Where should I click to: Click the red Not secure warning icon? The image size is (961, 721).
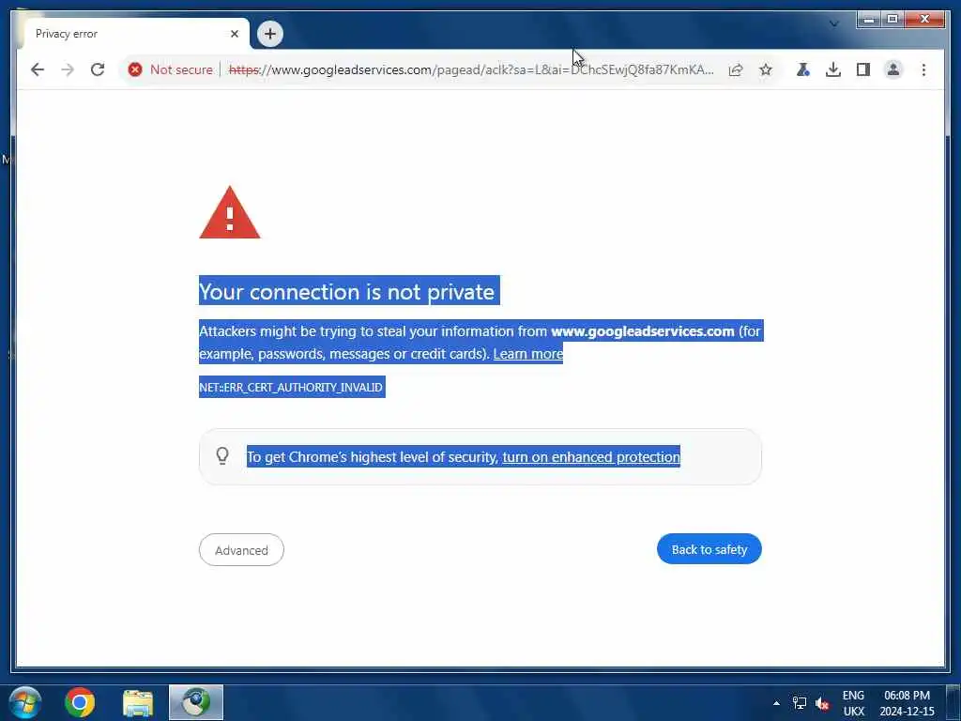[135, 69]
